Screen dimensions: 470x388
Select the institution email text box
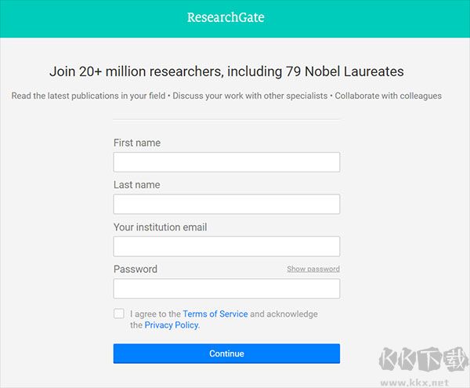(226, 246)
